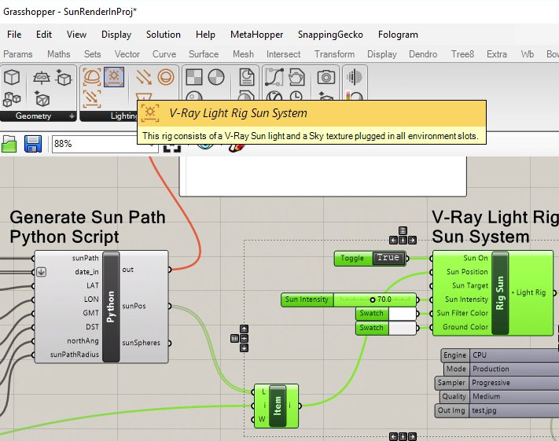
Task: Switch to the Transform tab
Action: (334, 54)
